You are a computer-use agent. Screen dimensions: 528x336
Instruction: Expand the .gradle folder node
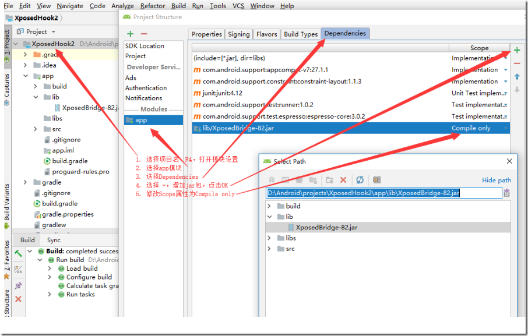click(x=25, y=55)
